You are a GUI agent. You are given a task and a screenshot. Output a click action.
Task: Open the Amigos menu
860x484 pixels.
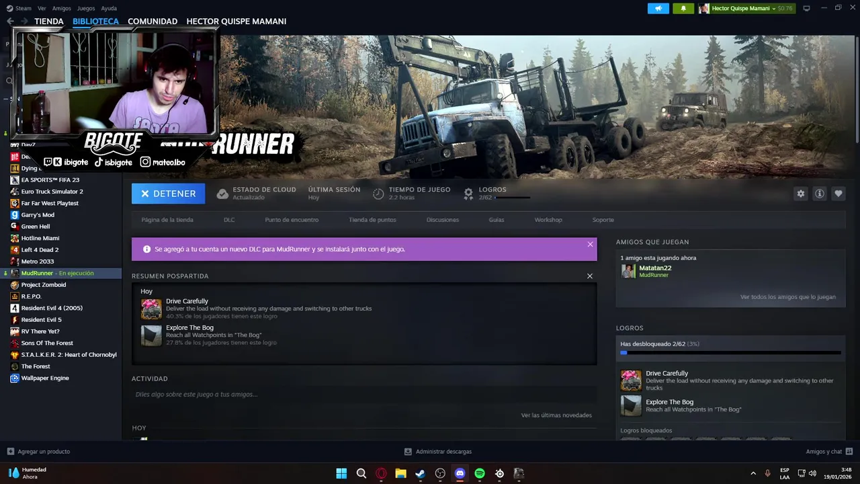coord(62,8)
